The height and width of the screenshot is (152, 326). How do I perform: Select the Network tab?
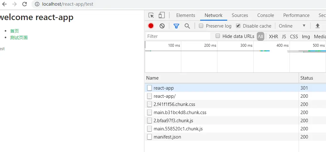click(214, 15)
